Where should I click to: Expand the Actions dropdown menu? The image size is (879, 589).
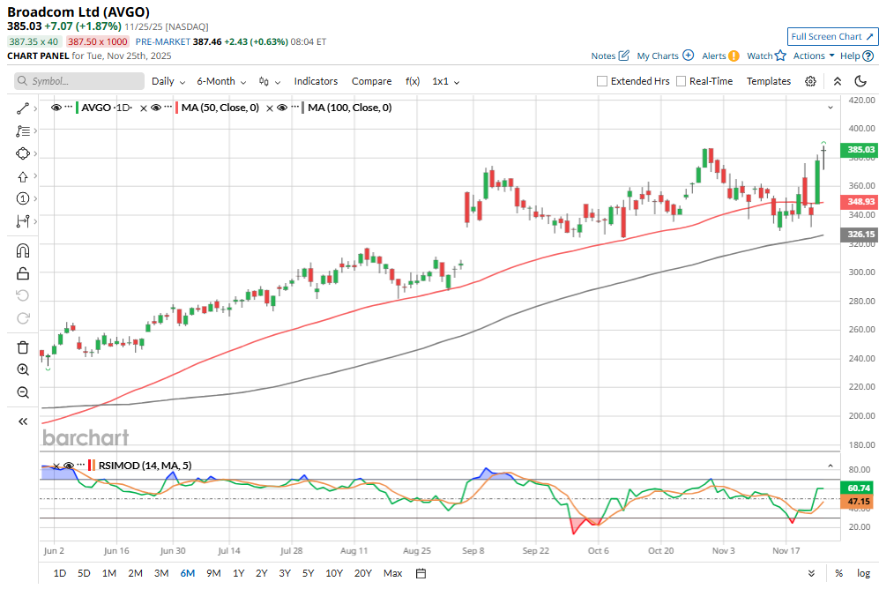click(x=814, y=56)
